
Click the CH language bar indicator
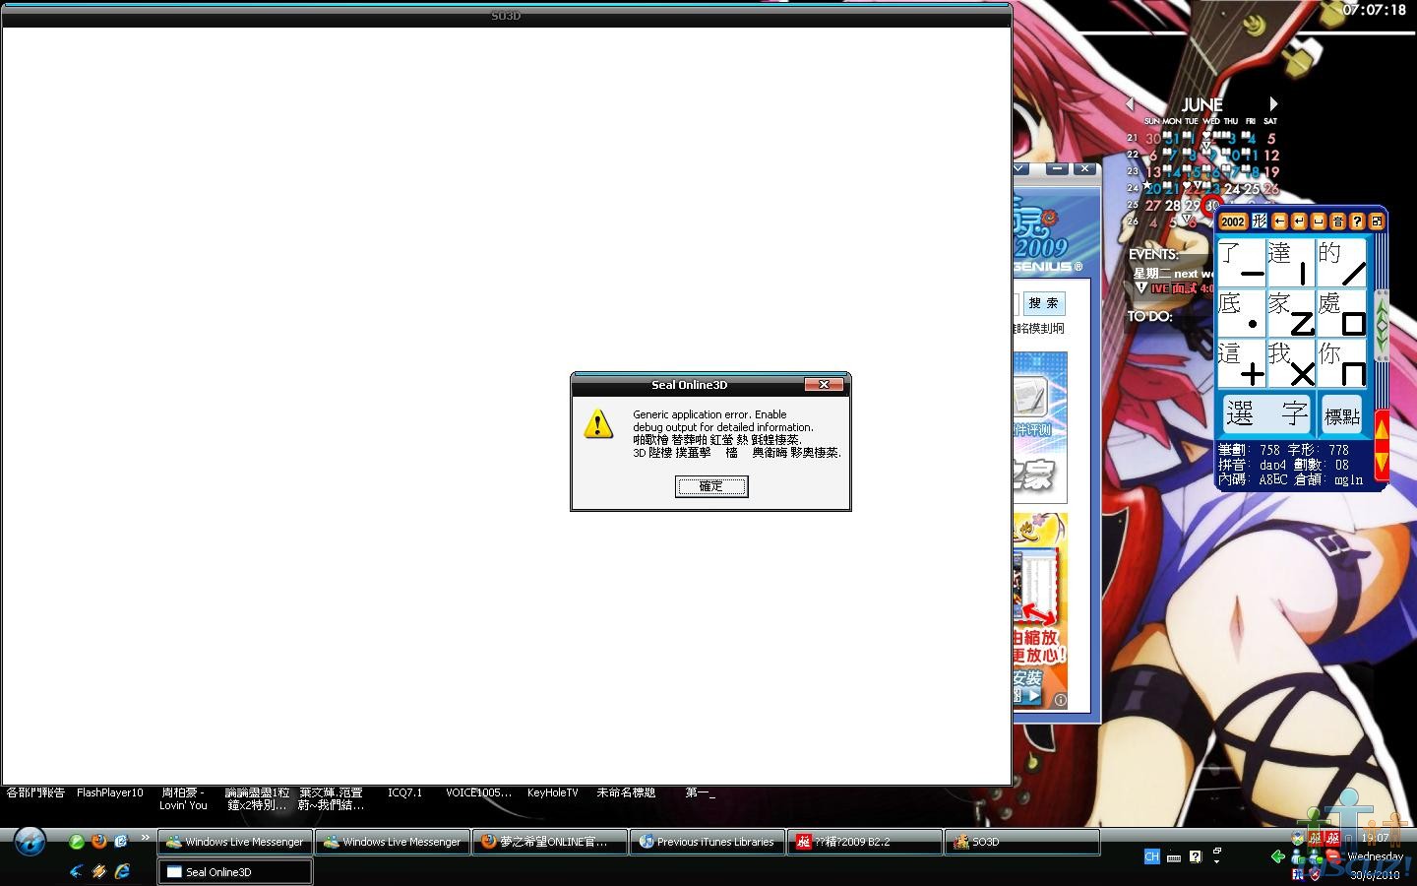click(x=1151, y=856)
